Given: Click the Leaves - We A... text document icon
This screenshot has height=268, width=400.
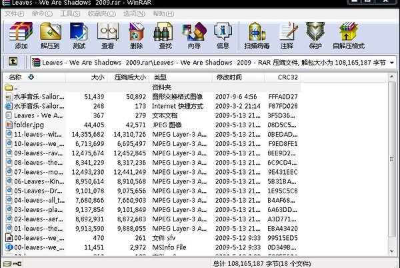Looking at the screenshot, I should click(9, 115).
